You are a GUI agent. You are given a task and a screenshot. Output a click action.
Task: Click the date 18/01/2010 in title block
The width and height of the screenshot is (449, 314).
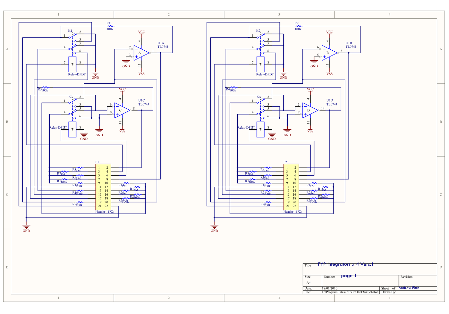tap(330, 288)
